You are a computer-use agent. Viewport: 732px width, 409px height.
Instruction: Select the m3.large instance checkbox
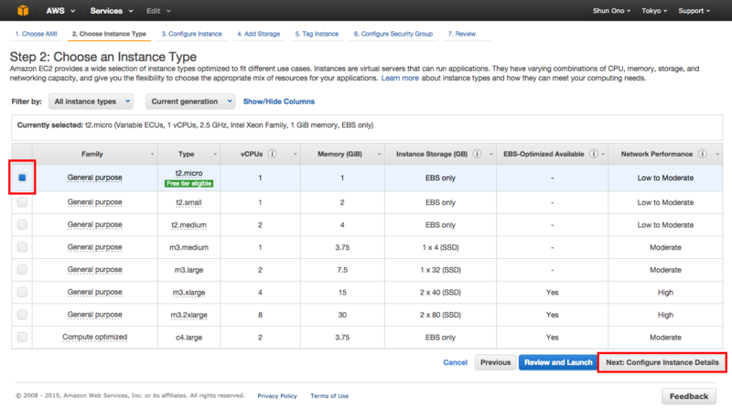coord(22,269)
